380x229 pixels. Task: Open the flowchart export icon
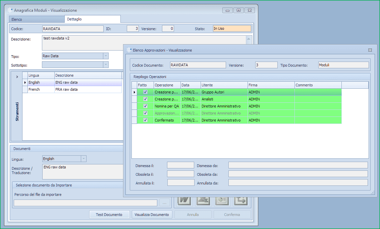pos(241,200)
